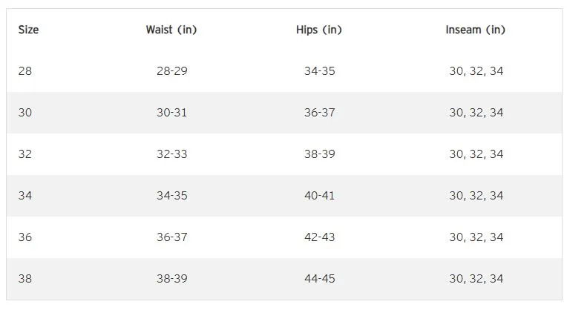Click the 38-39 hips measurement cell

[x=319, y=154]
